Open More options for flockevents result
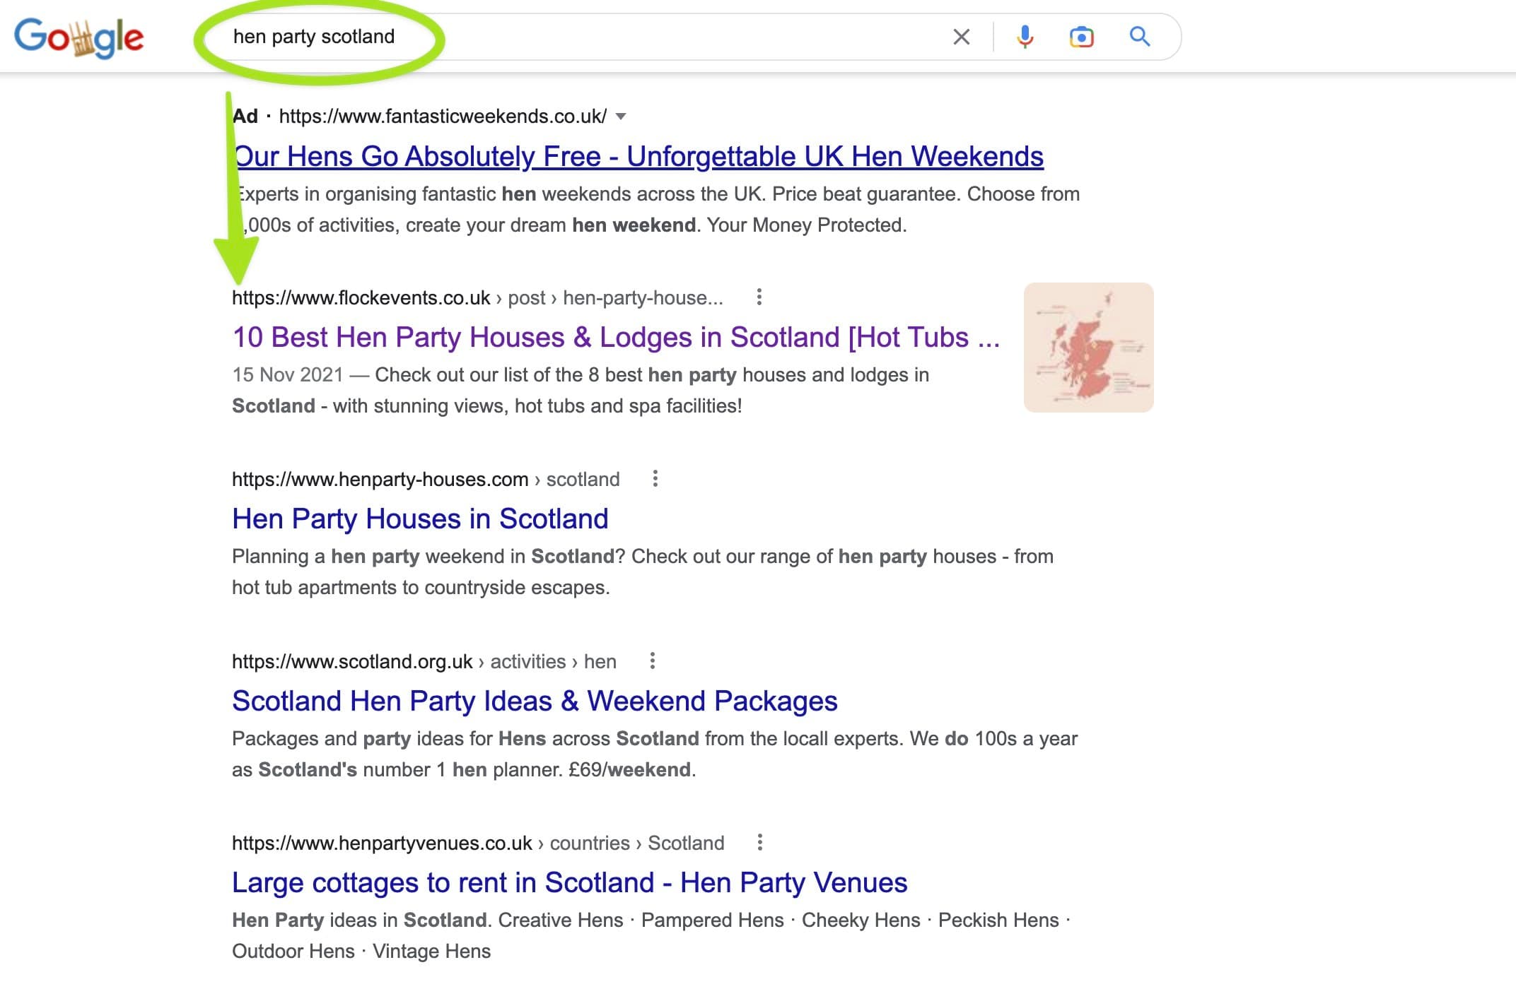Viewport: 1516px width, 989px height. 759,297
